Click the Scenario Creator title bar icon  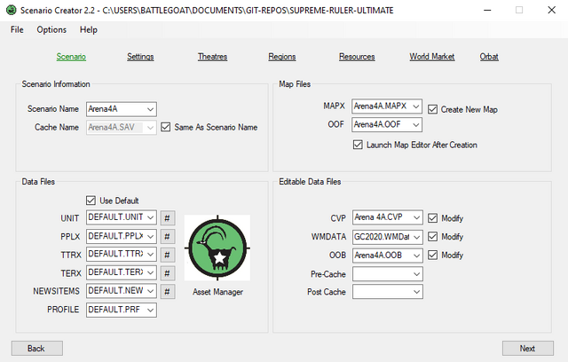click(12, 10)
